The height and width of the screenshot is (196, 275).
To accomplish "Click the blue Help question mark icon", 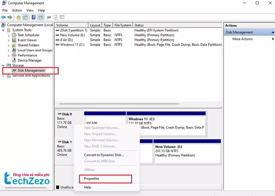I will 33,17.
